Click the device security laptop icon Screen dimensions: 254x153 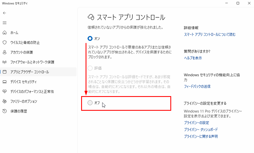pos(4,82)
